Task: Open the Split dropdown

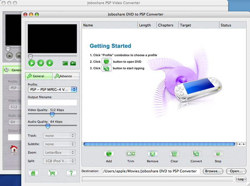Action: (x=60, y=161)
